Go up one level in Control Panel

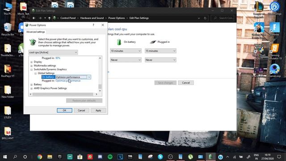click(49, 18)
